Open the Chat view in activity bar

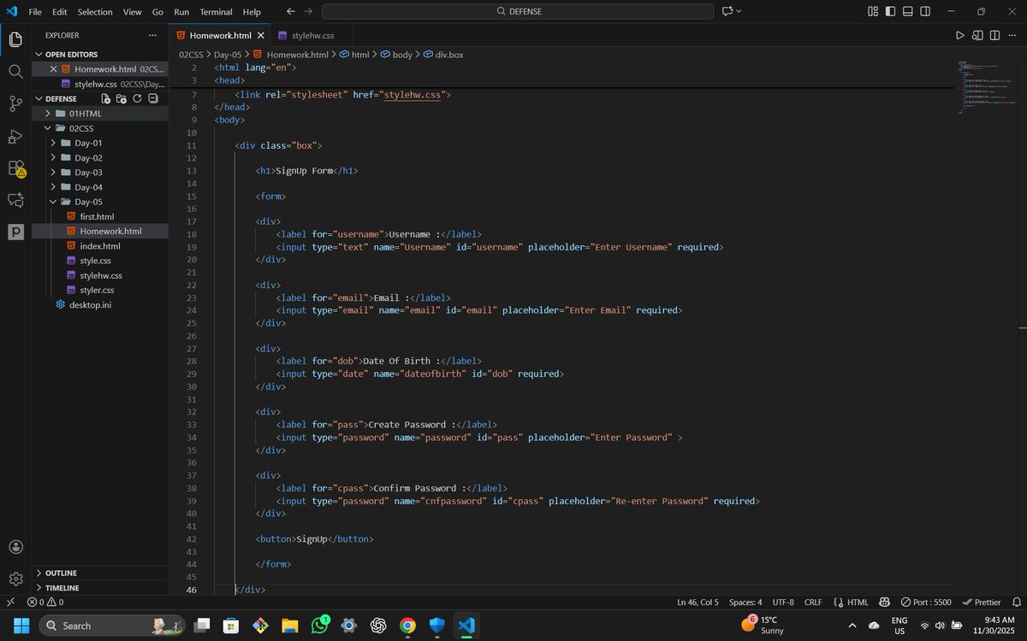click(x=15, y=200)
